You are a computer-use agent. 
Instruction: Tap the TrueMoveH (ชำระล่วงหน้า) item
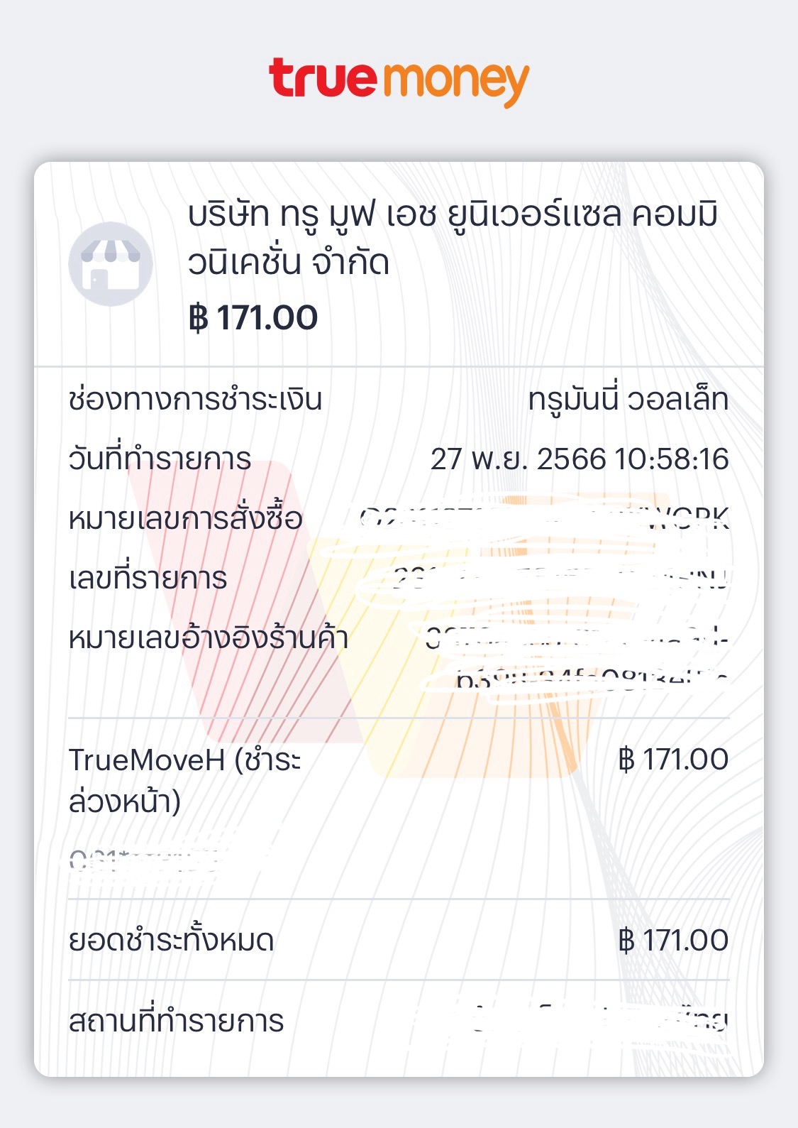tap(184, 780)
